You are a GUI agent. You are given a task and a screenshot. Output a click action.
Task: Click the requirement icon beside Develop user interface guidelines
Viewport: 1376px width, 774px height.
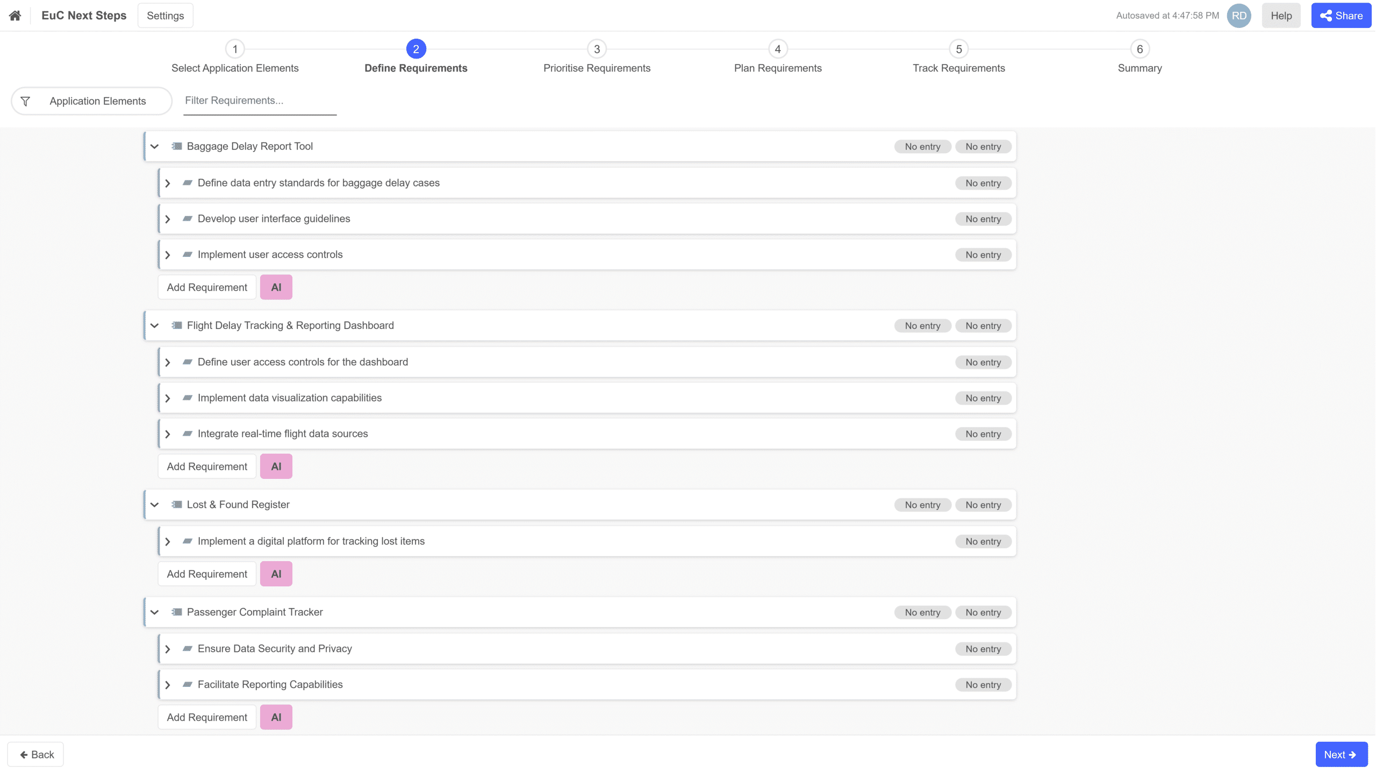[x=188, y=219]
